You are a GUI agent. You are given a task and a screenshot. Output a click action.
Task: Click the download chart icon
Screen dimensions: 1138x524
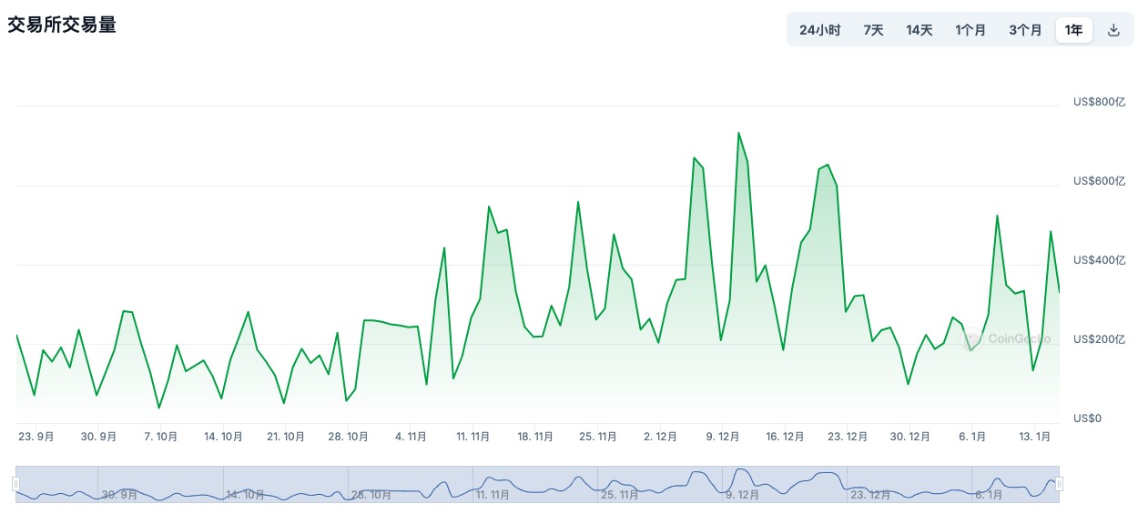point(1113,30)
